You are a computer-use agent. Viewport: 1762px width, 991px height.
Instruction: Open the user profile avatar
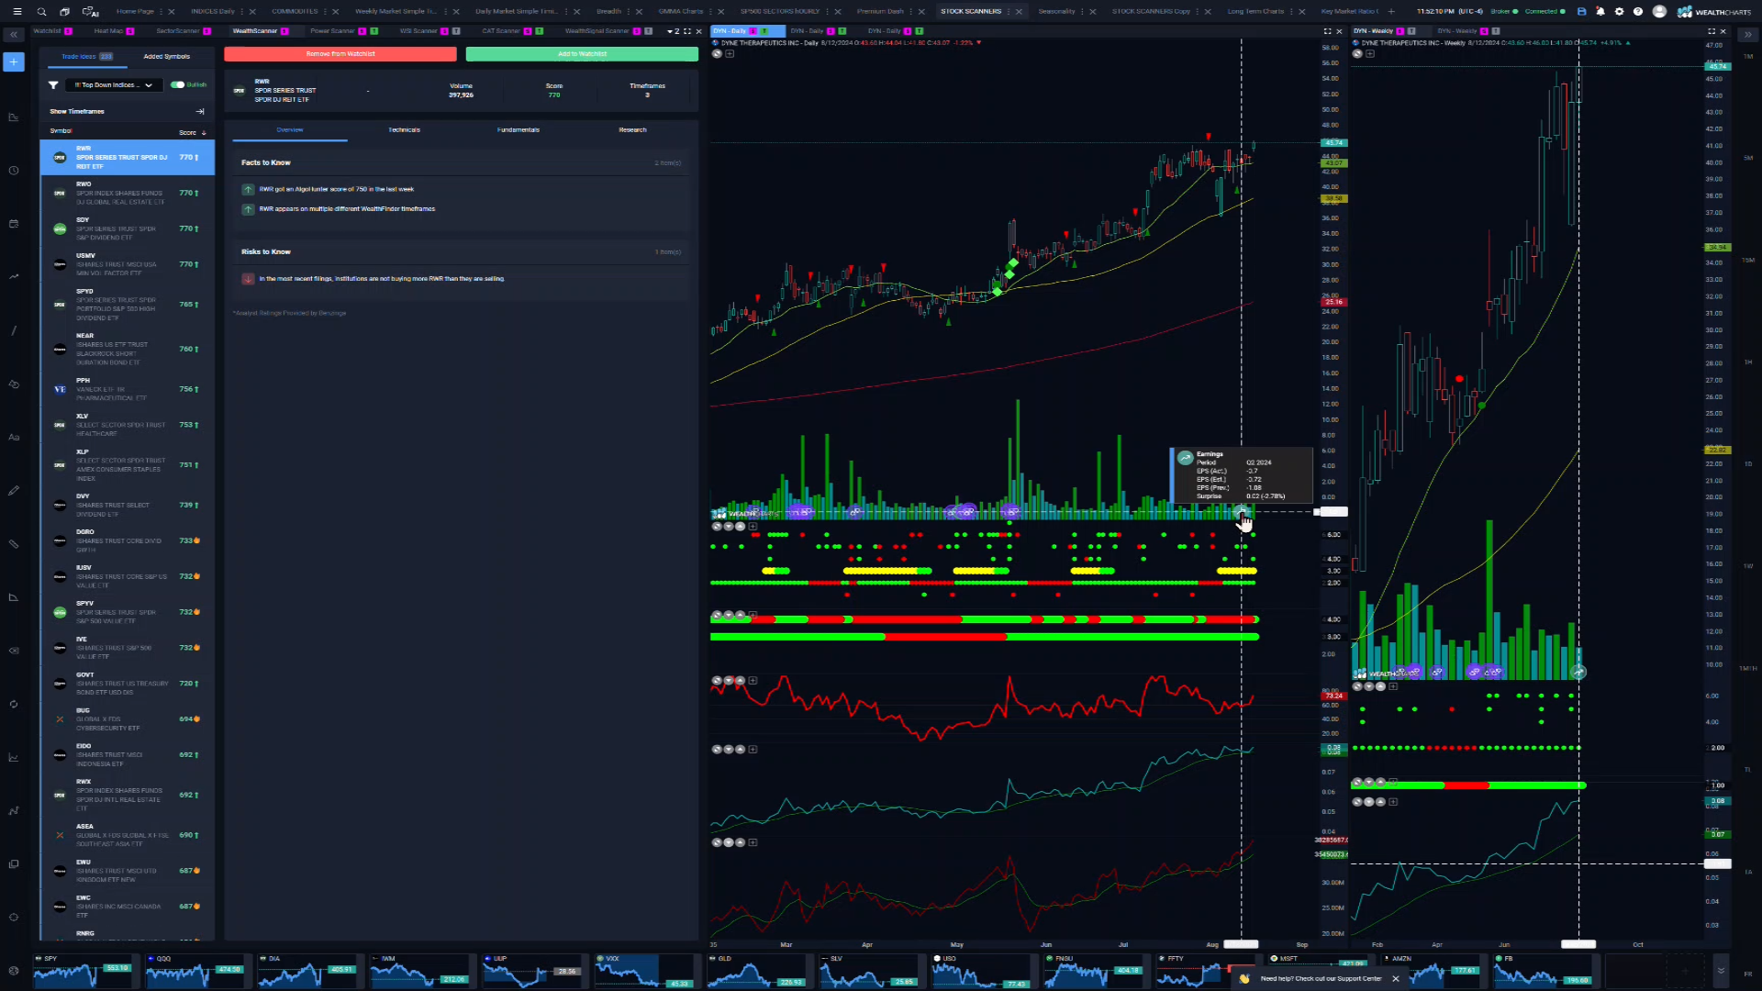tap(1659, 12)
